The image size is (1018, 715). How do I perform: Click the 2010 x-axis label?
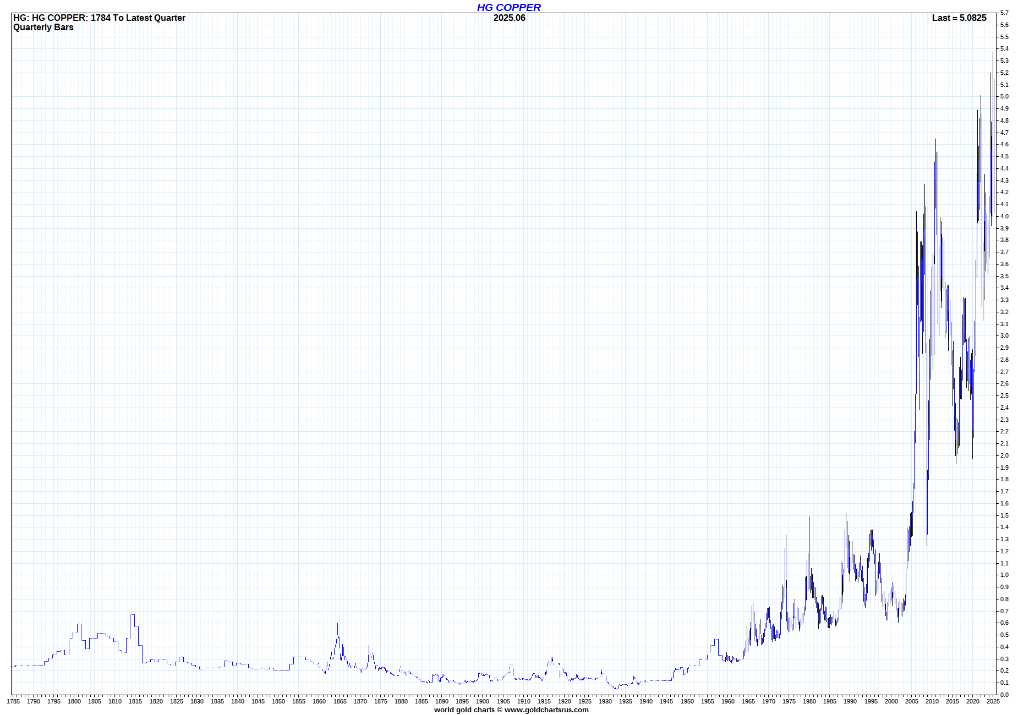pyautogui.click(x=932, y=701)
